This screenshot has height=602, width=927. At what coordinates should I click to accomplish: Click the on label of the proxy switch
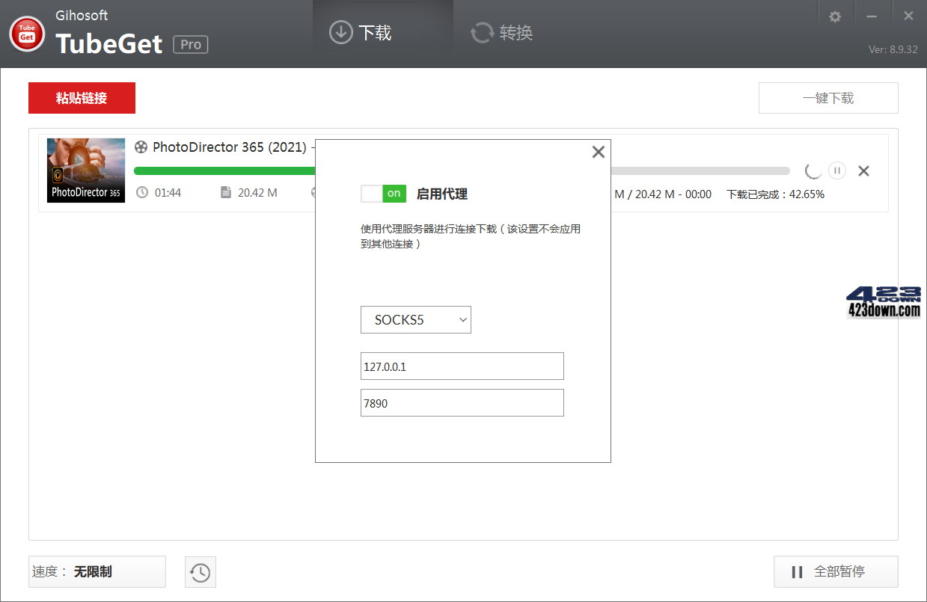(394, 193)
